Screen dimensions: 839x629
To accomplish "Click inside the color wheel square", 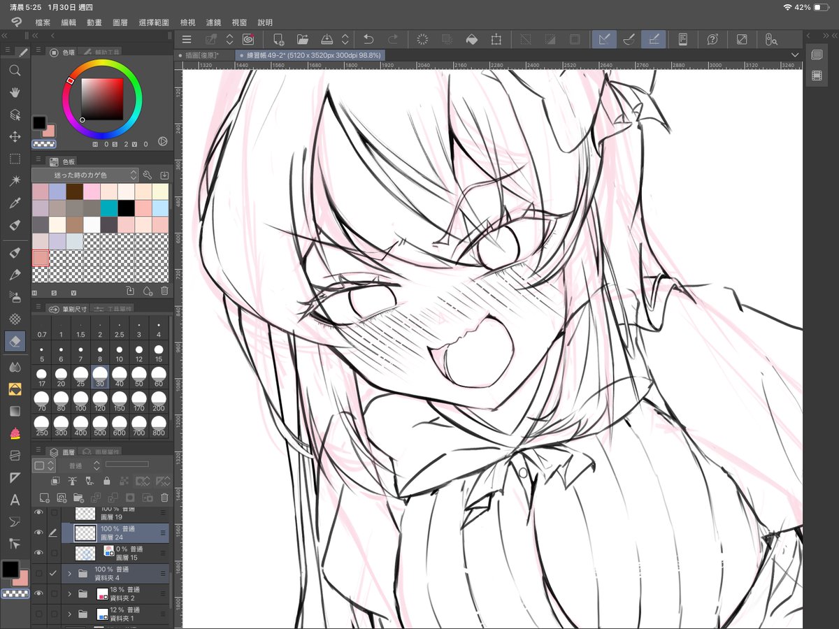I will [102, 99].
